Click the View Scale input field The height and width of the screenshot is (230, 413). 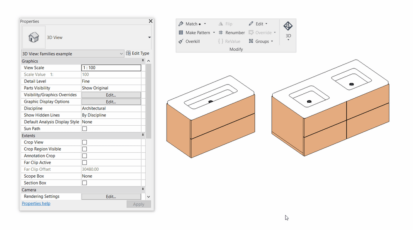(111, 68)
